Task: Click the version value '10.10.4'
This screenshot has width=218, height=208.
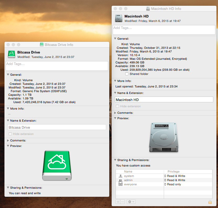Action: pyautogui.click(x=135, y=55)
